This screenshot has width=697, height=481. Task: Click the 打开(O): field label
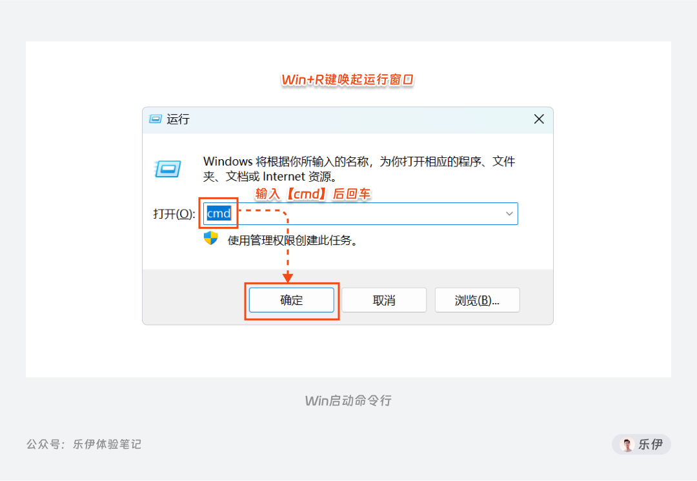(173, 214)
